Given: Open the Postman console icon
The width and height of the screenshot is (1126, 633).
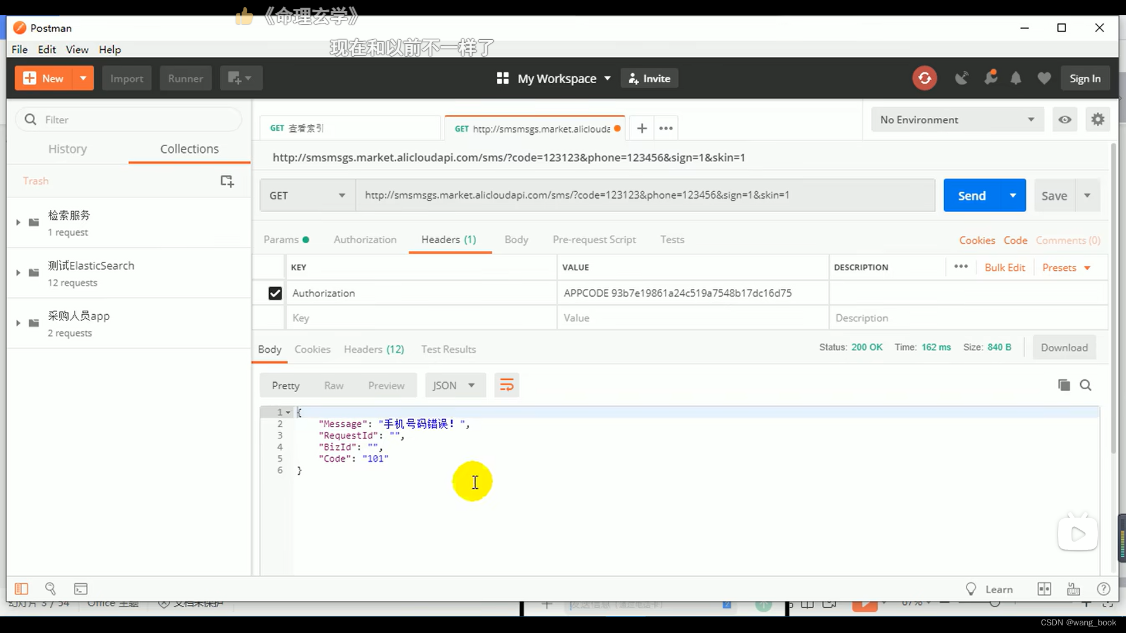Looking at the screenshot, I should click(81, 588).
